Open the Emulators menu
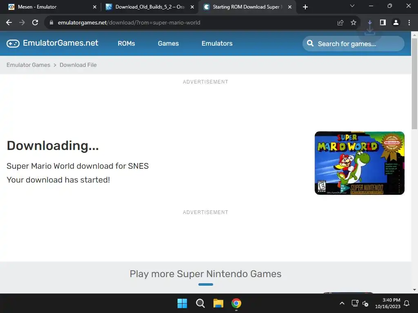This screenshot has height=313, width=418. (217, 43)
